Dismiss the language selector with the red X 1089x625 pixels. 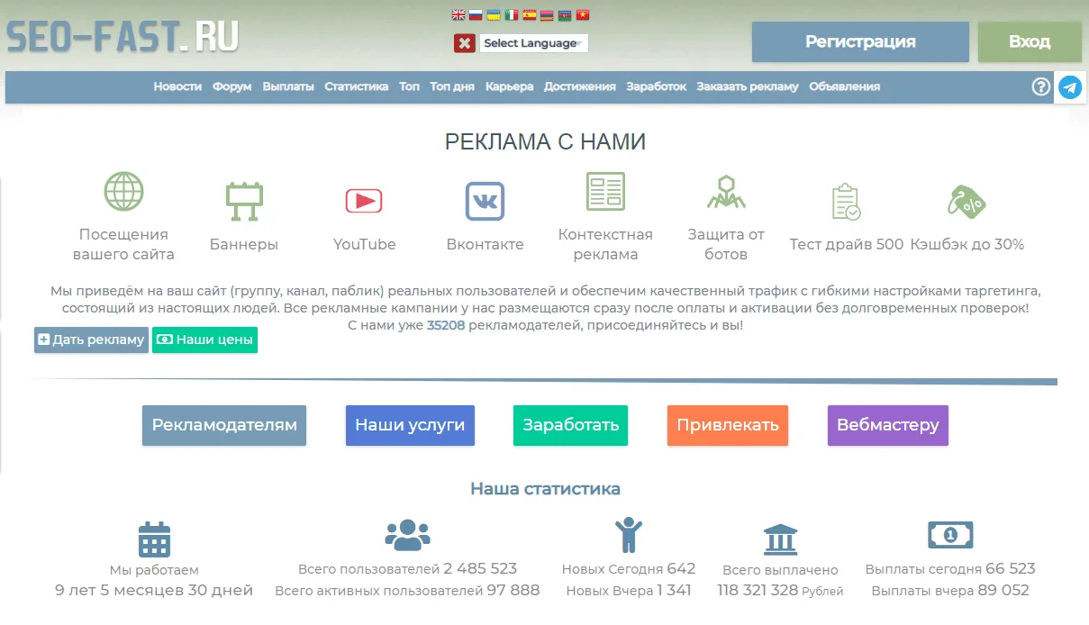coord(465,42)
